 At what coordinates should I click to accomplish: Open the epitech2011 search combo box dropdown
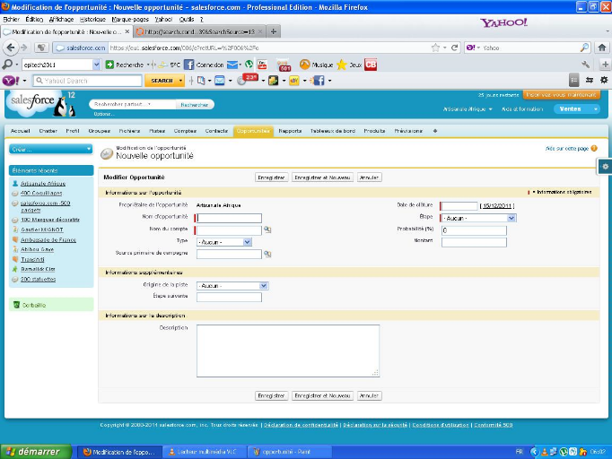coord(96,65)
